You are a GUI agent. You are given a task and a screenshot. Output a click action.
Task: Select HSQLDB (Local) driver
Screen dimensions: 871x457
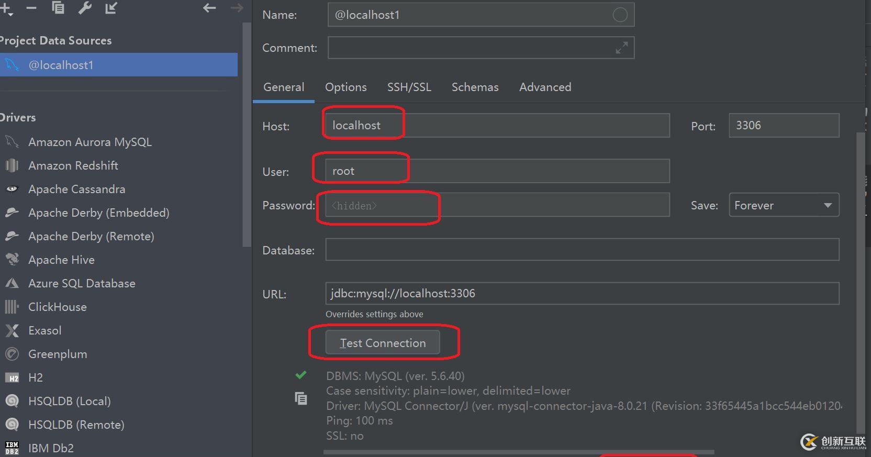click(69, 401)
